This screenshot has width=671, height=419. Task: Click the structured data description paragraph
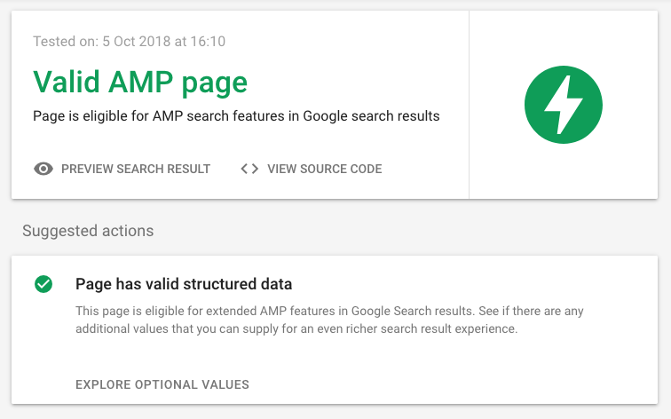click(x=329, y=320)
